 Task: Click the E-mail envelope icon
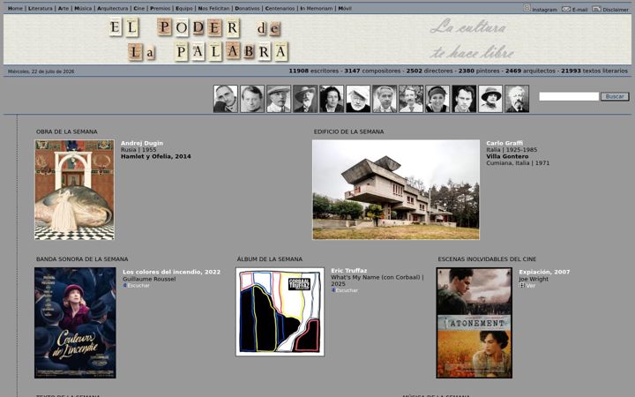click(x=566, y=9)
